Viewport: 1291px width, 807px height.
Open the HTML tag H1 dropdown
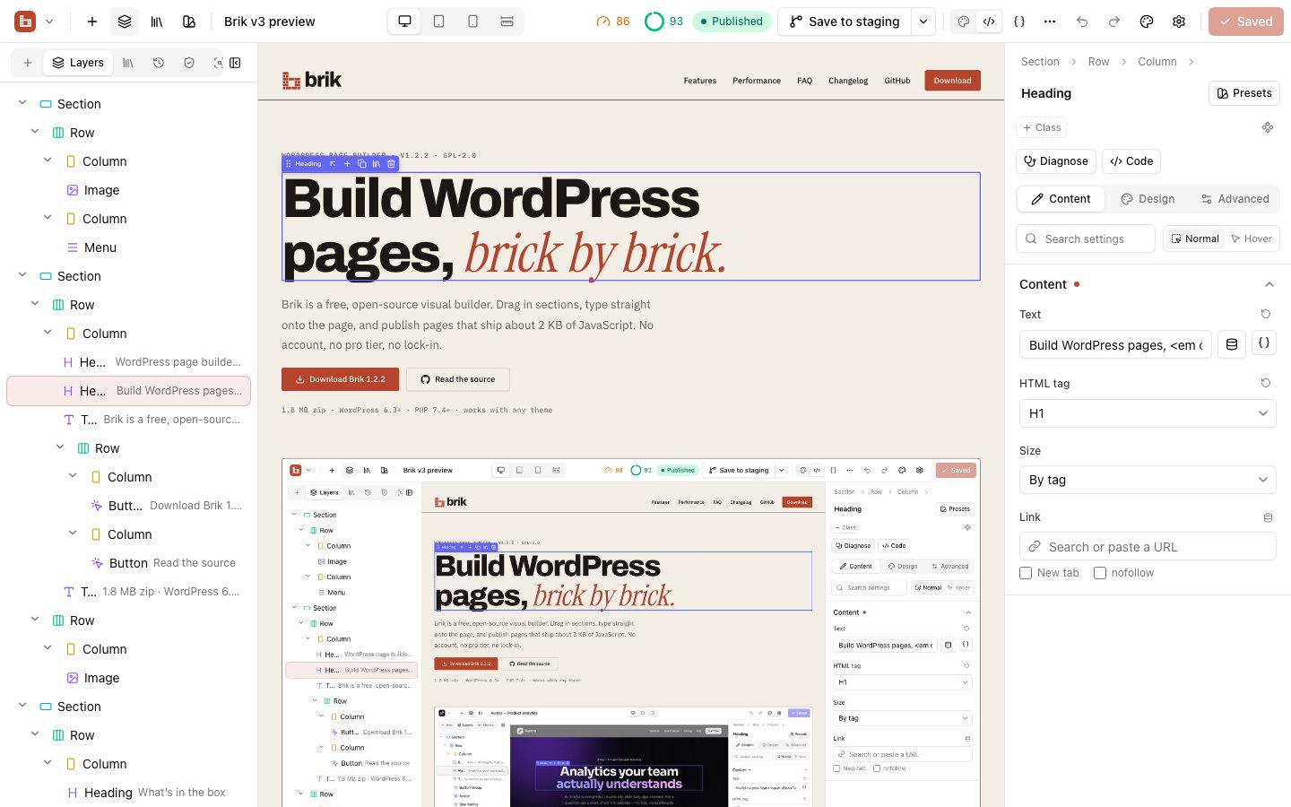click(x=1148, y=413)
